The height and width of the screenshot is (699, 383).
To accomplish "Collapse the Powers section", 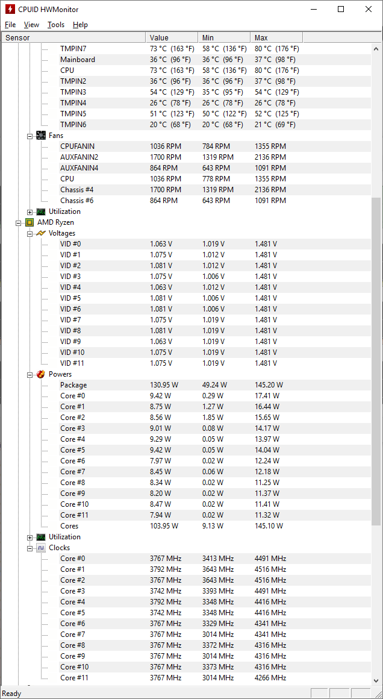I will (30, 374).
